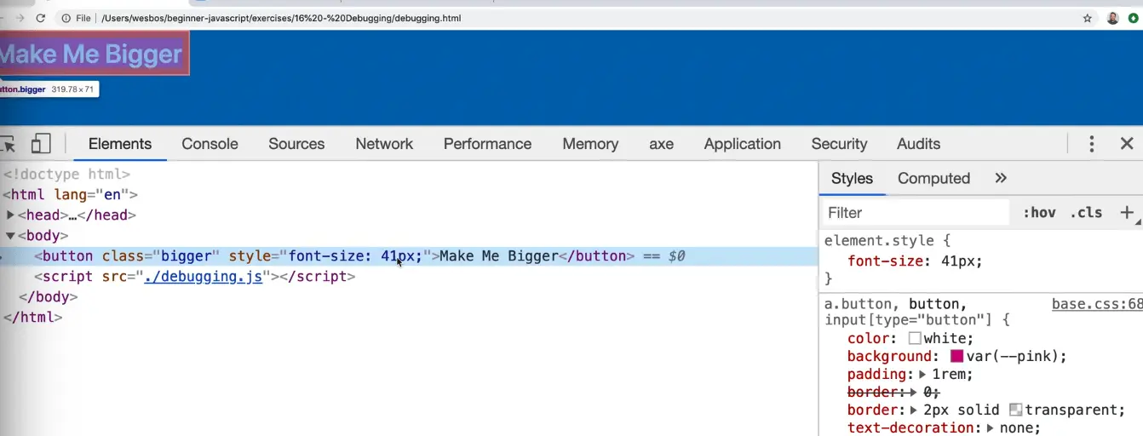Open DevTools three-dot options menu
The height and width of the screenshot is (436, 1143).
pyautogui.click(x=1091, y=144)
